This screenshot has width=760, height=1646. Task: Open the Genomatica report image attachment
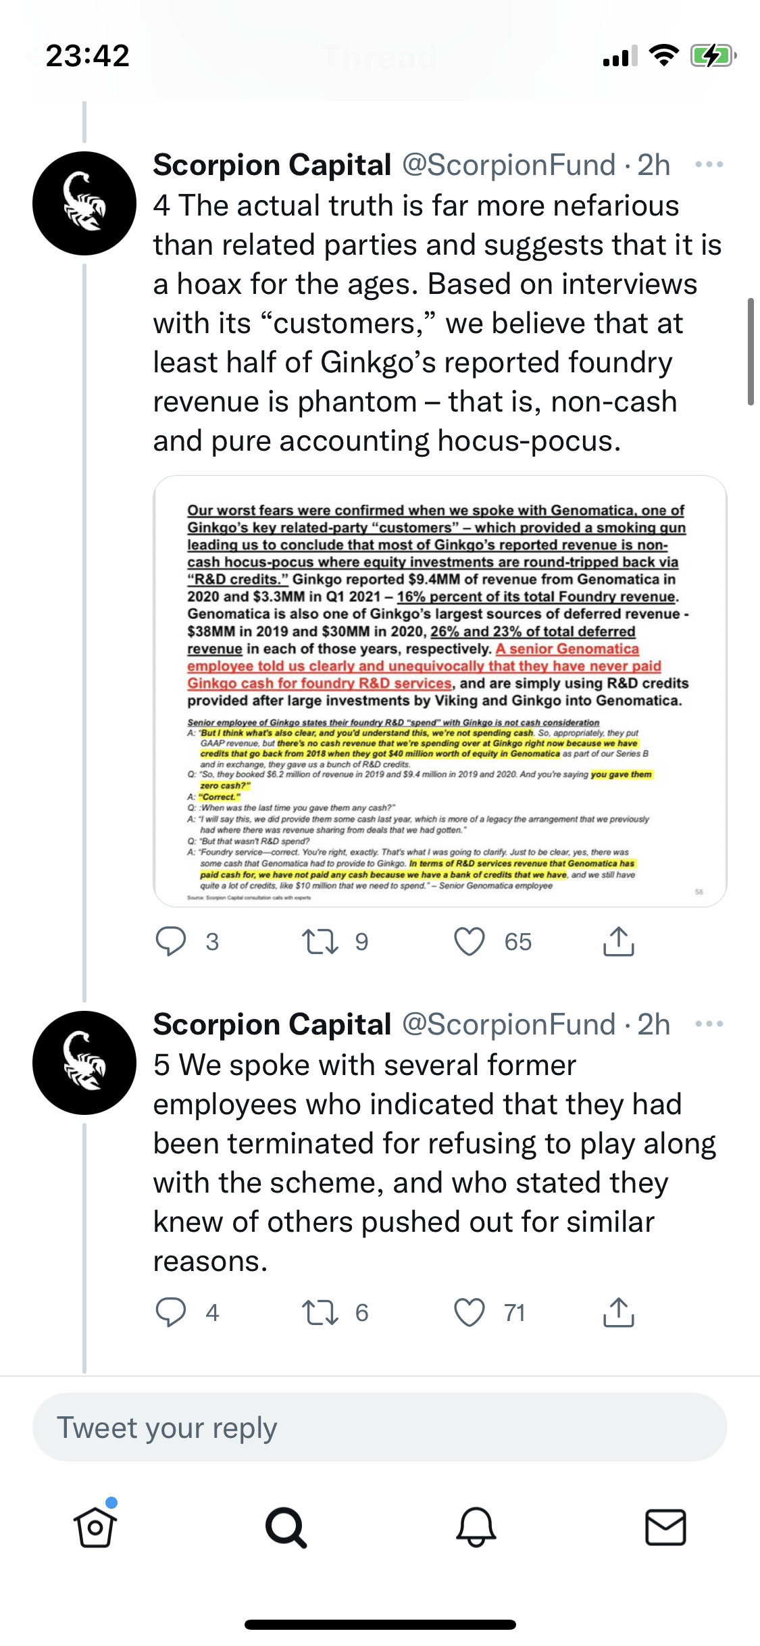click(x=440, y=691)
